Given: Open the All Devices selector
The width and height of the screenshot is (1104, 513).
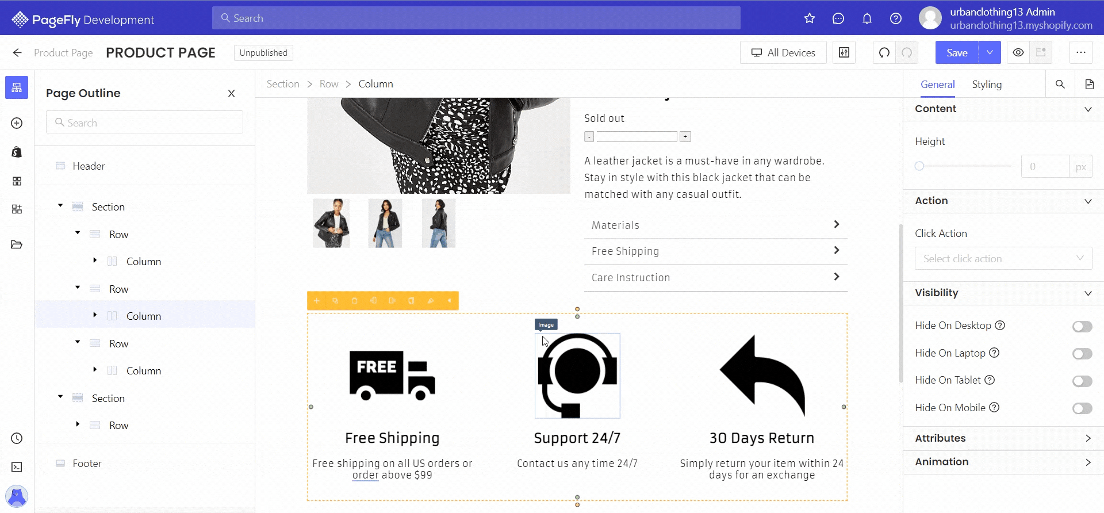Looking at the screenshot, I should (x=783, y=52).
